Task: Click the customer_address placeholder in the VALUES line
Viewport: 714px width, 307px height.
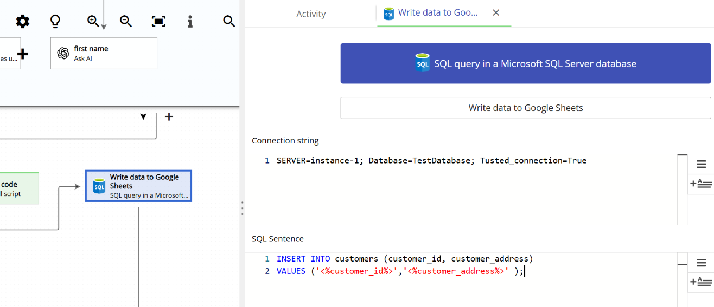Action: 456,271
